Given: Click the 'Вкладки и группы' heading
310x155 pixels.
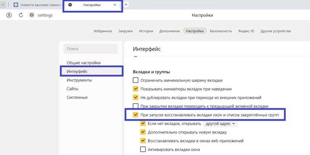Looking at the screenshot, I should pos(151,72).
